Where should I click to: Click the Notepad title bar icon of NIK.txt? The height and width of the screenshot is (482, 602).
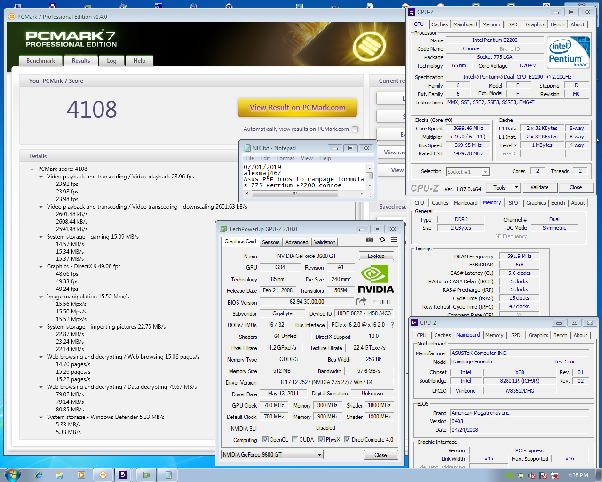click(247, 148)
